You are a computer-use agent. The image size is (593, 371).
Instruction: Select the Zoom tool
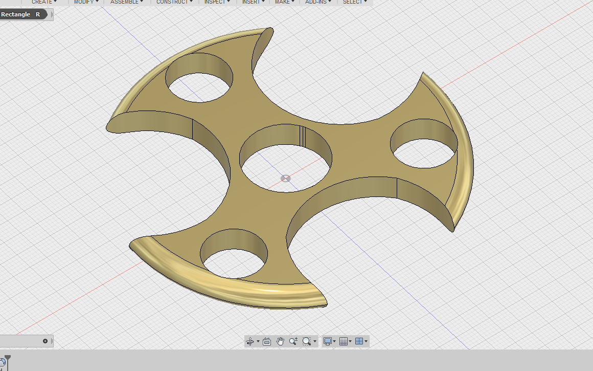293,341
